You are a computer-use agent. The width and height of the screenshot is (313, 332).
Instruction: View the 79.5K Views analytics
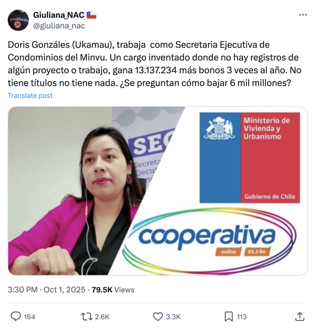113,290
